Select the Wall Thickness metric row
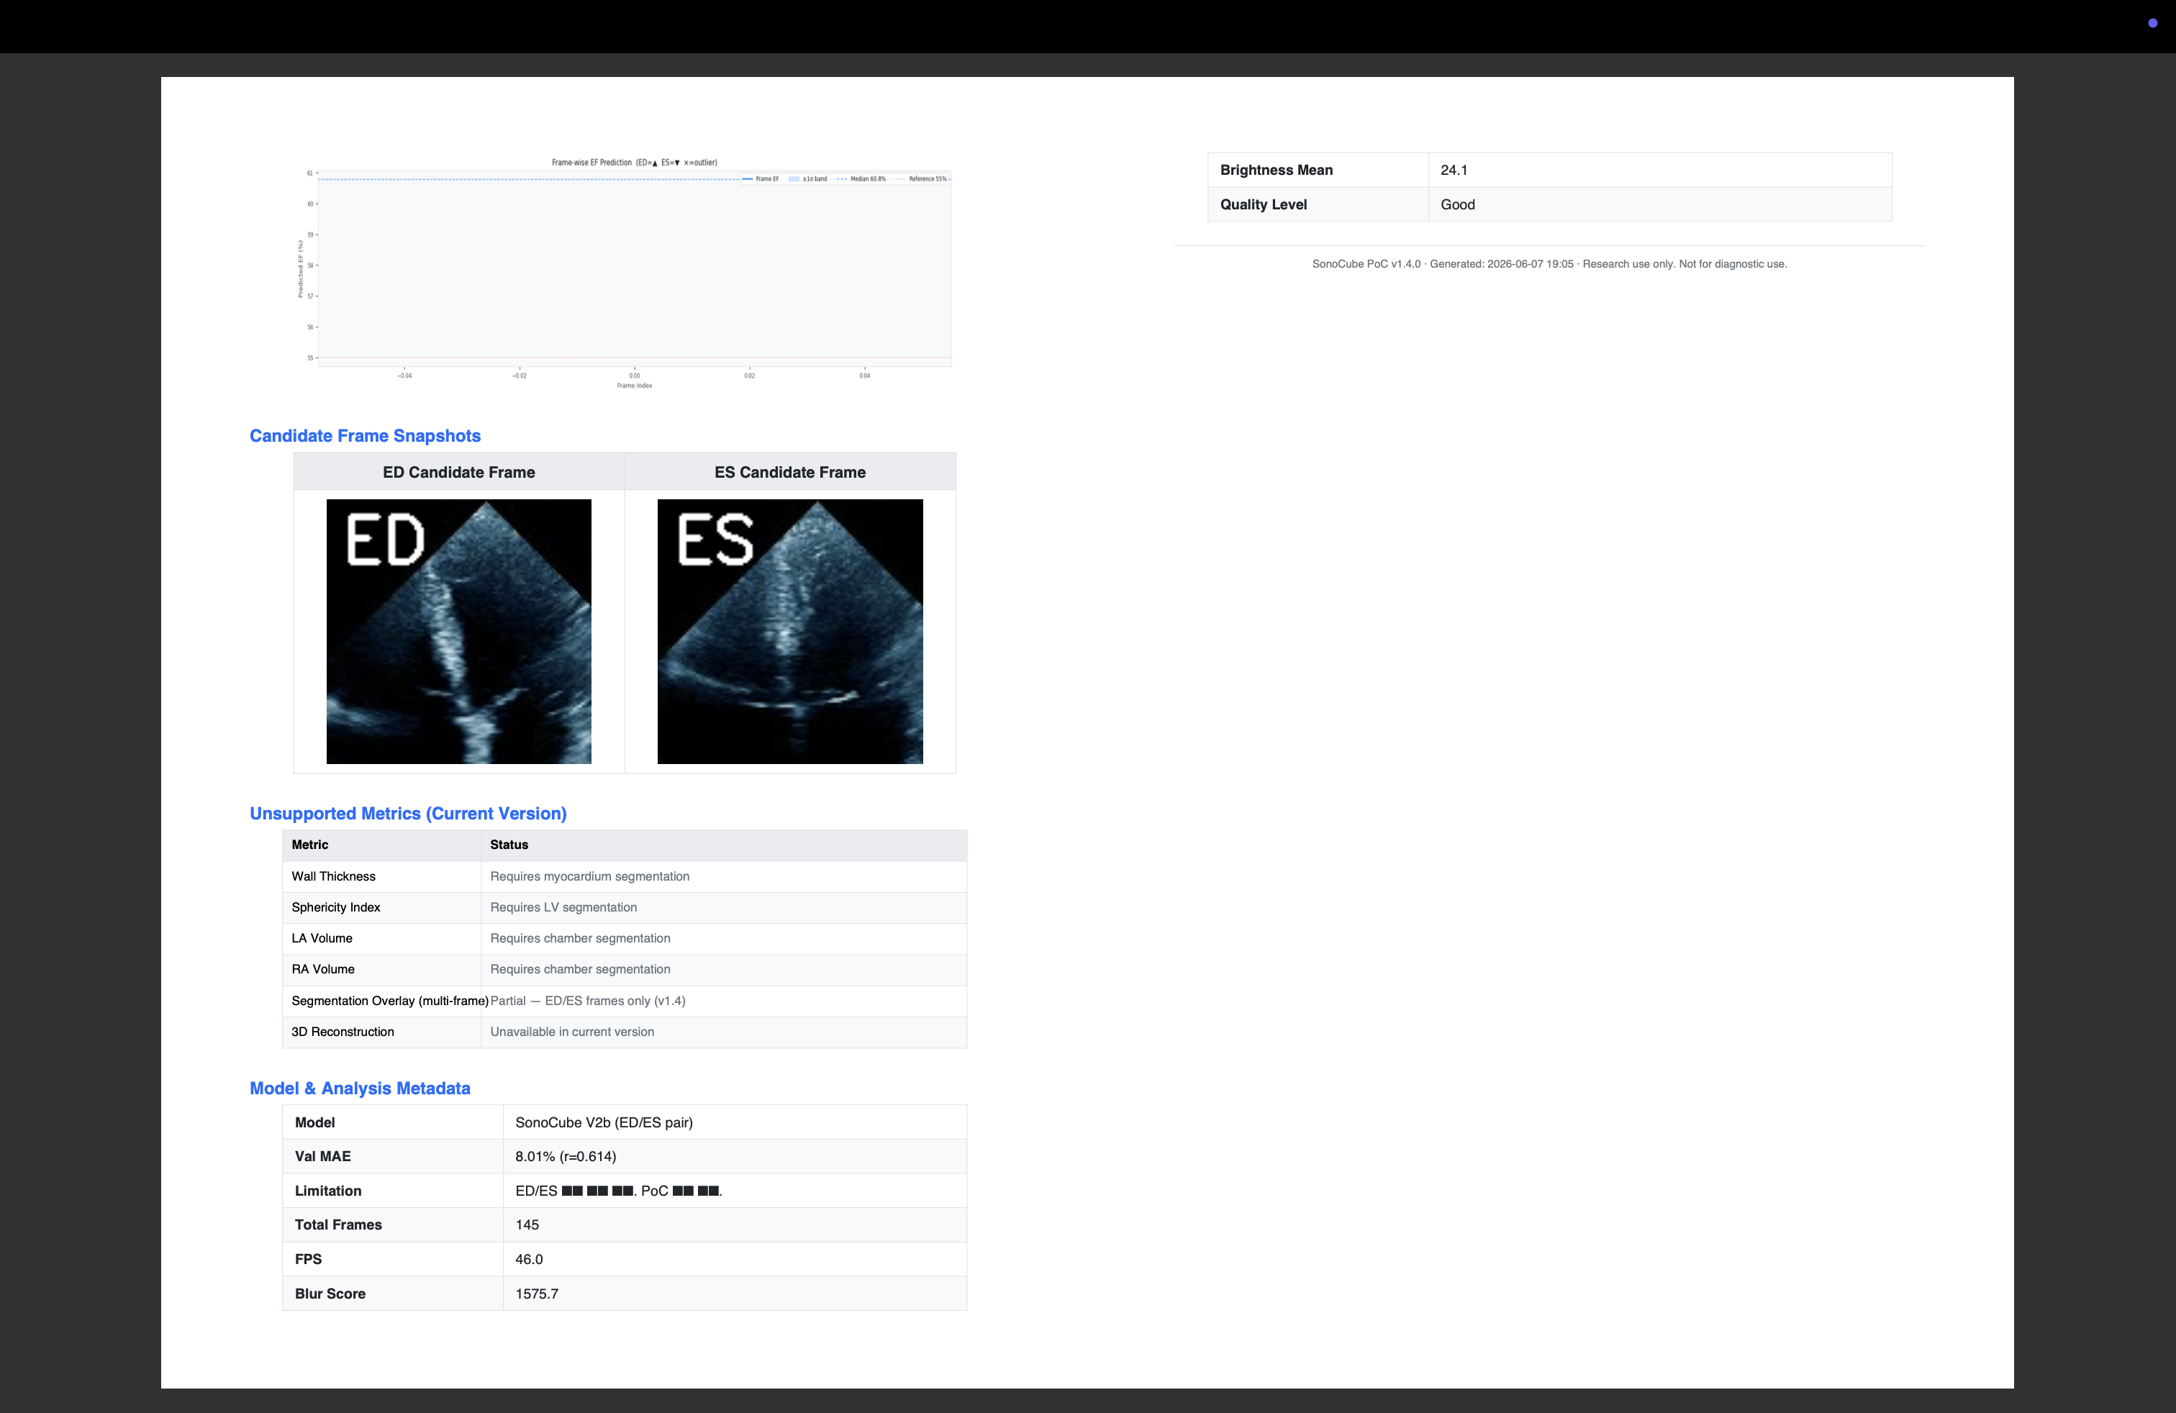The height and width of the screenshot is (1413, 2176). (x=625, y=876)
